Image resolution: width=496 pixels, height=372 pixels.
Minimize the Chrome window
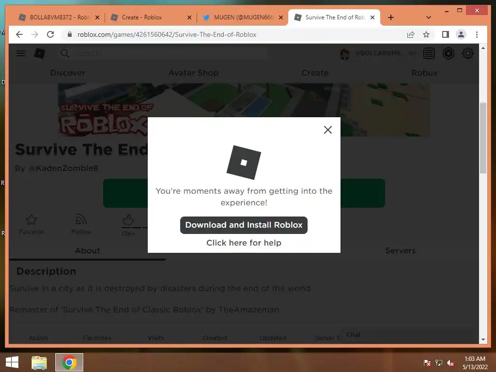[447, 11]
